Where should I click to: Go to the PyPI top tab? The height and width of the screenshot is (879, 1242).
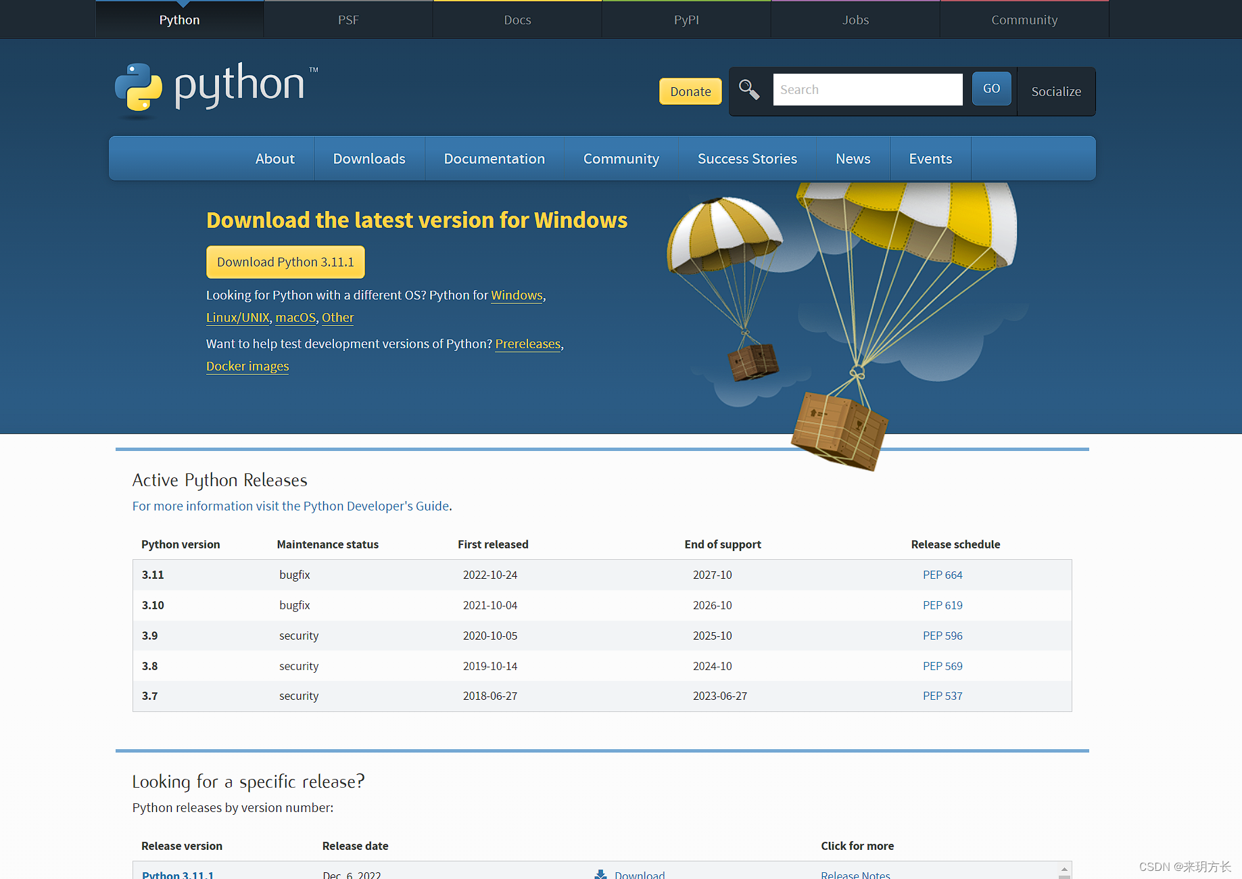[686, 20]
